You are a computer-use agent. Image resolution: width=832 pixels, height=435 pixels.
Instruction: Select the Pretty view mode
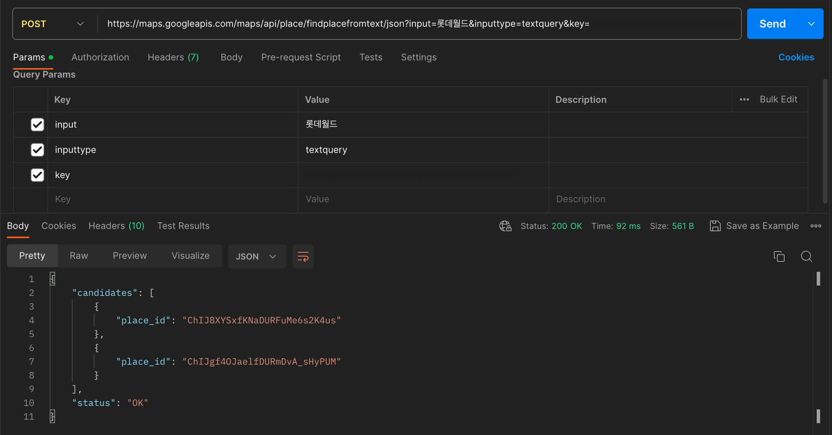[x=32, y=256]
